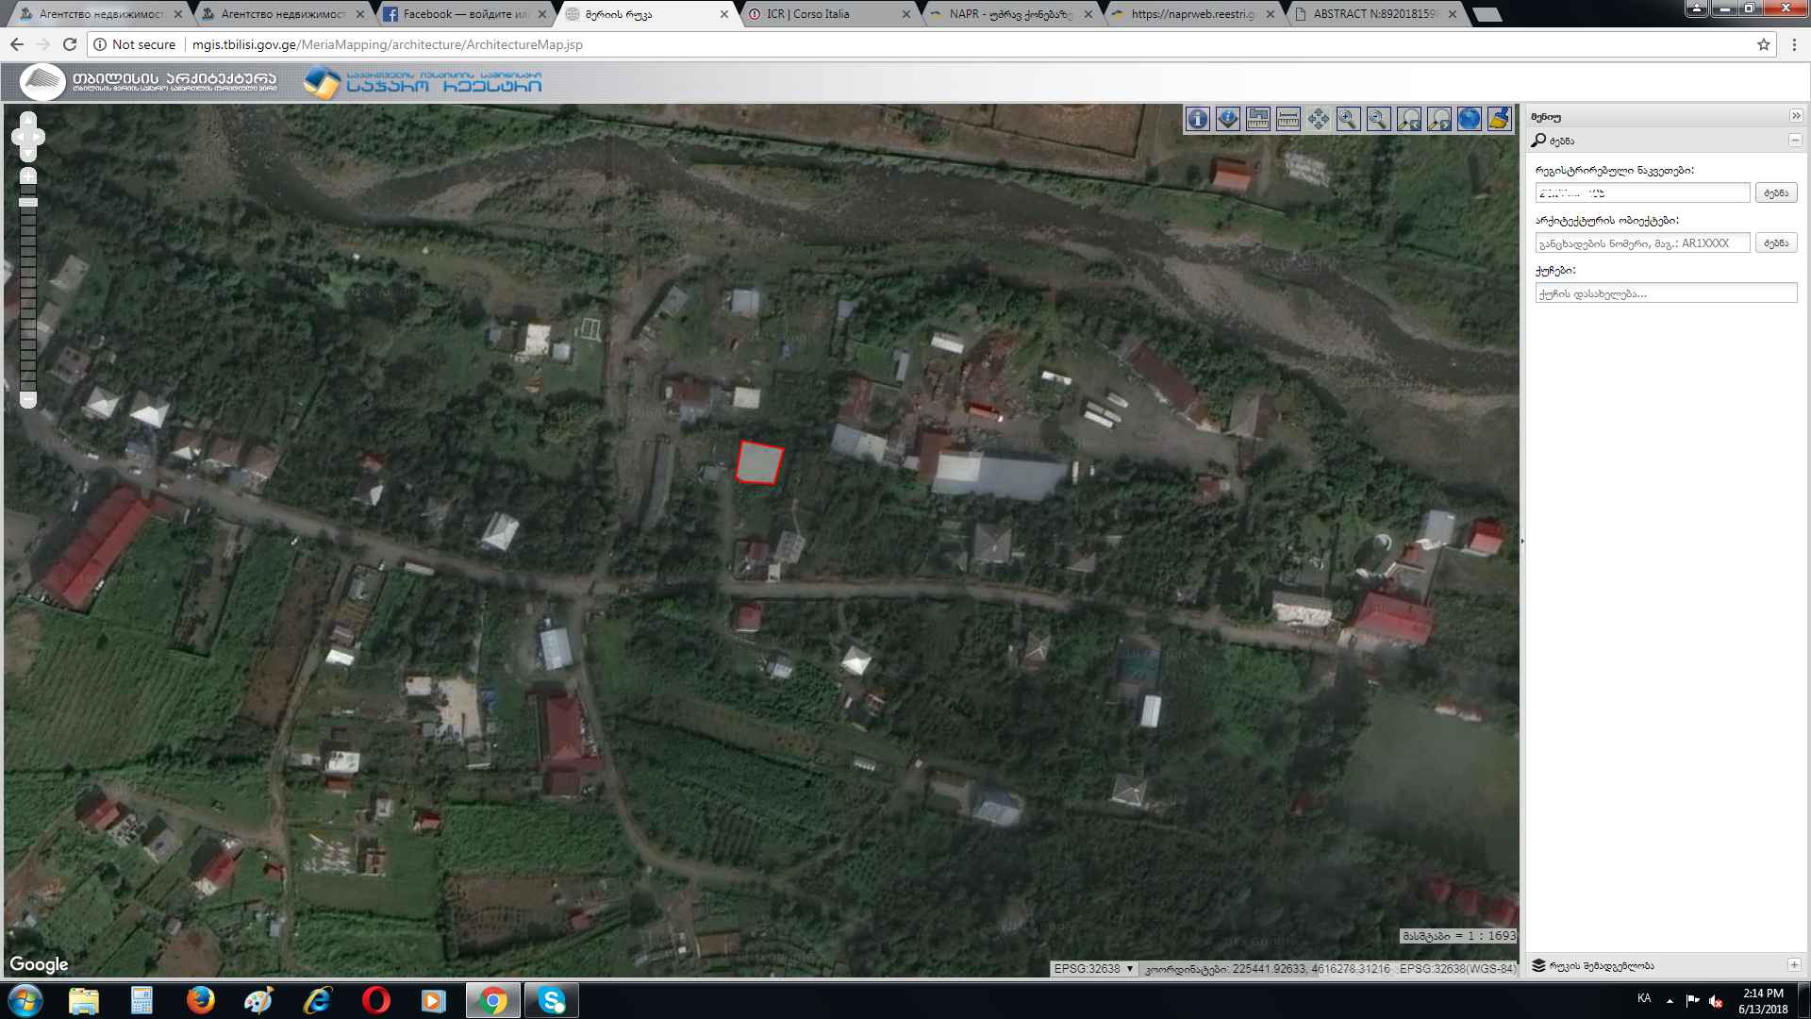1811x1019 pixels.
Task: Open a new browser tab
Action: coord(1487,15)
